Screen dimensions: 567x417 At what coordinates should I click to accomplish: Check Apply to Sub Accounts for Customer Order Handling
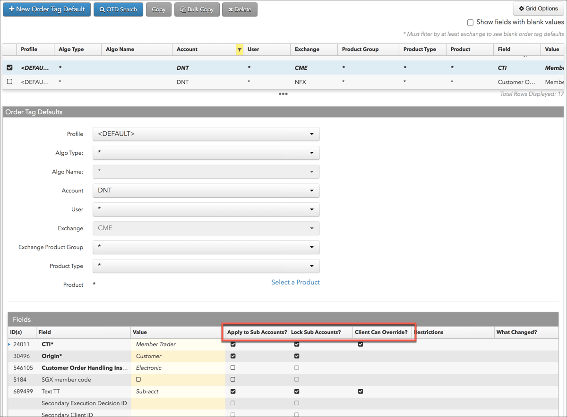coord(233,368)
